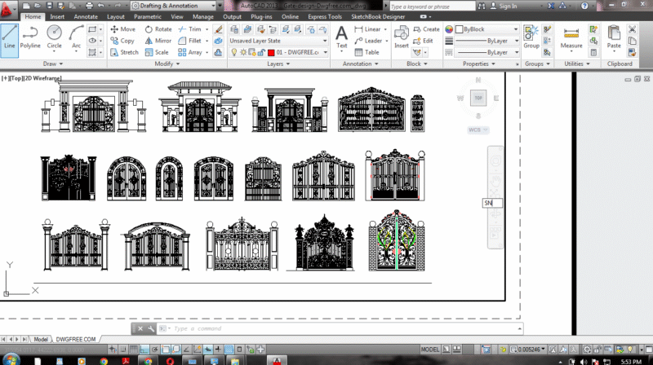Image resolution: width=653 pixels, height=365 pixels.
Task: Click the Erase tool icon
Action: [x=218, y=29]
